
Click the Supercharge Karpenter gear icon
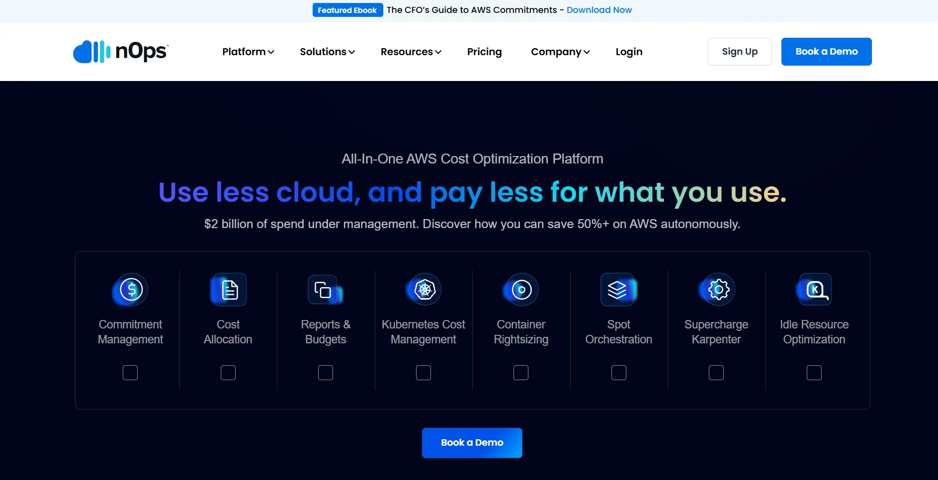click(717, 289)
